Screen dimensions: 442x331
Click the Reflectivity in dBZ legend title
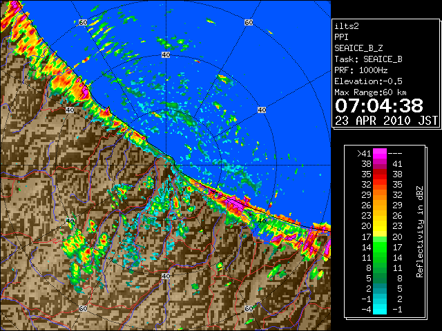420,232
